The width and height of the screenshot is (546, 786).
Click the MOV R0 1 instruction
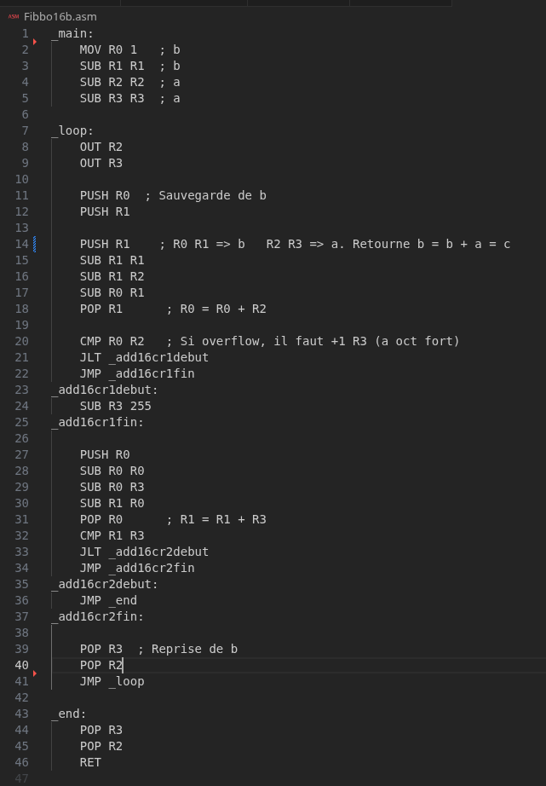tap(108, 49)
